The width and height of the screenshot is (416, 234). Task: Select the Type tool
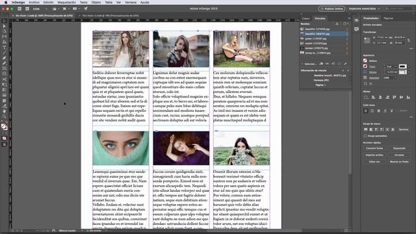(4, 47)
